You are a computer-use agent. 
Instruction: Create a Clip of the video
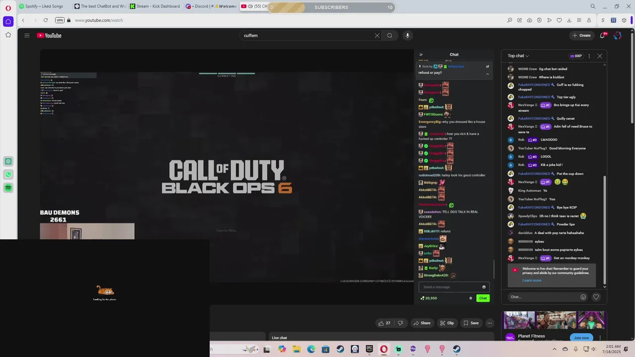tap(447, 323)
